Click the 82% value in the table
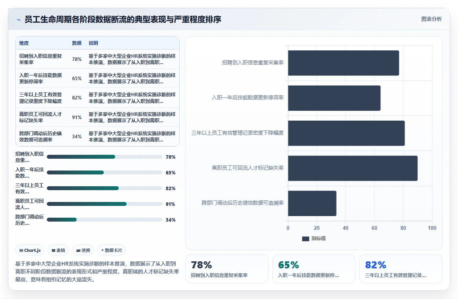Screen dimensions: 458x299 click(77, 98)
